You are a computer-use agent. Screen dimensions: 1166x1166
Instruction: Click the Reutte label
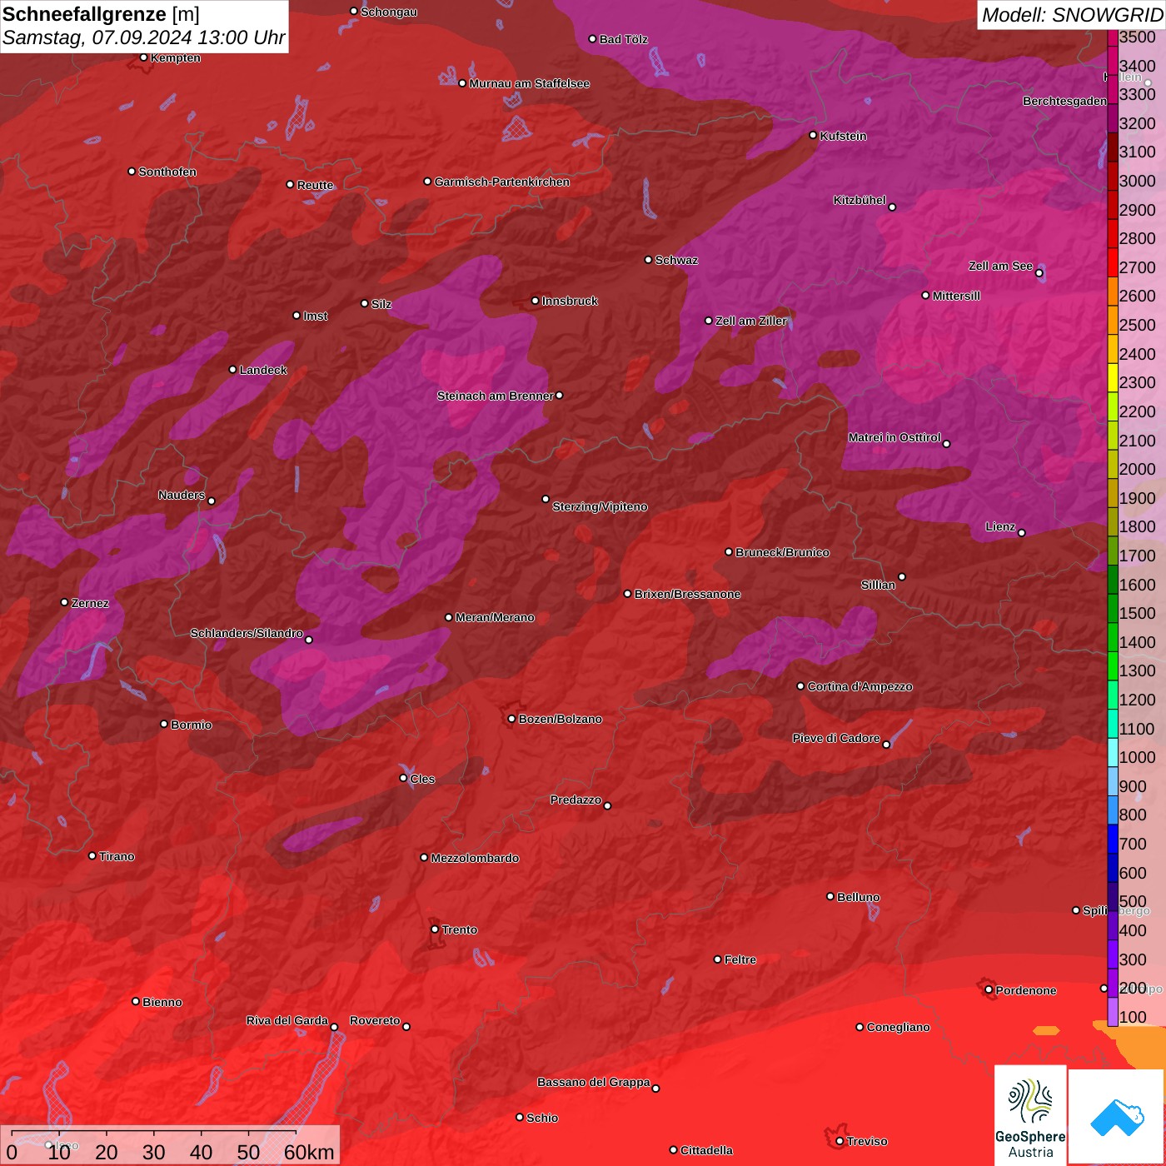point(315,185)
